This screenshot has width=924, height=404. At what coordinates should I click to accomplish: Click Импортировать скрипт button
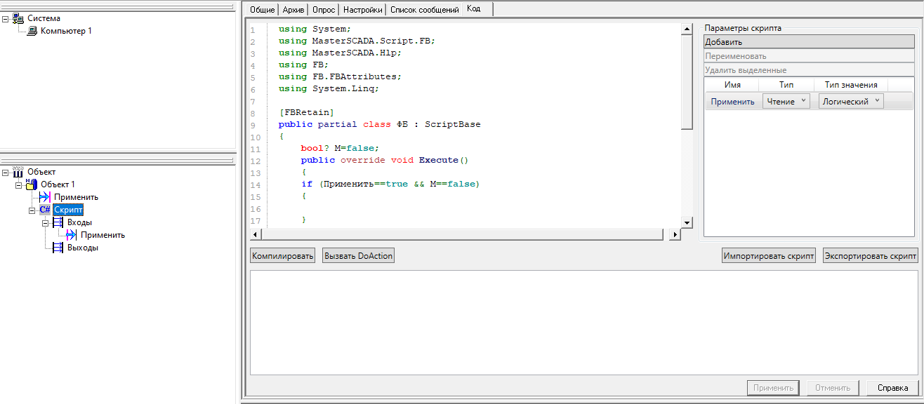click(769, 256)
